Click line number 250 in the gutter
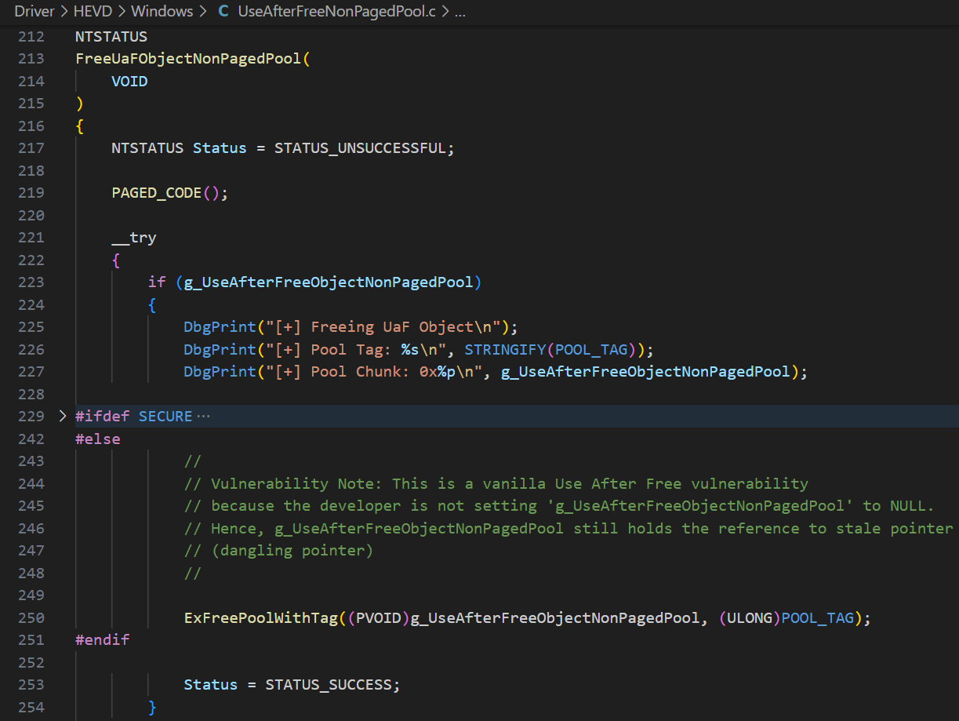959x721 pixels. 31,617
